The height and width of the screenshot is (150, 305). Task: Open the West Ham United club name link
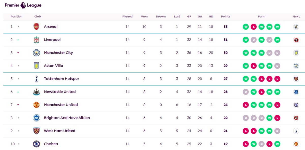[59, 131]
